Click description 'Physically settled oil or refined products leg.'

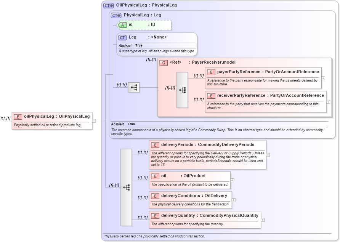tap(48, 125)
